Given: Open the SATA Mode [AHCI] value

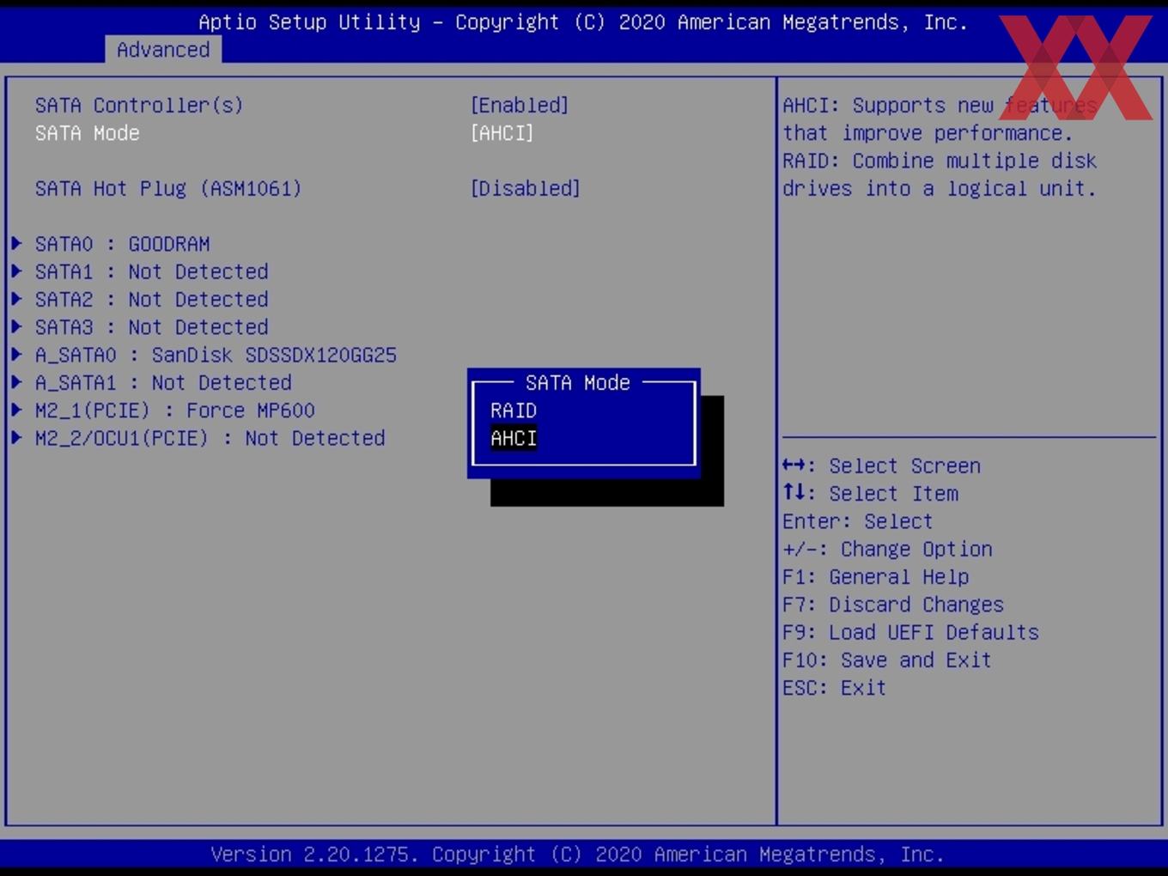Looking at the screenshot, I should coord(502,133).
